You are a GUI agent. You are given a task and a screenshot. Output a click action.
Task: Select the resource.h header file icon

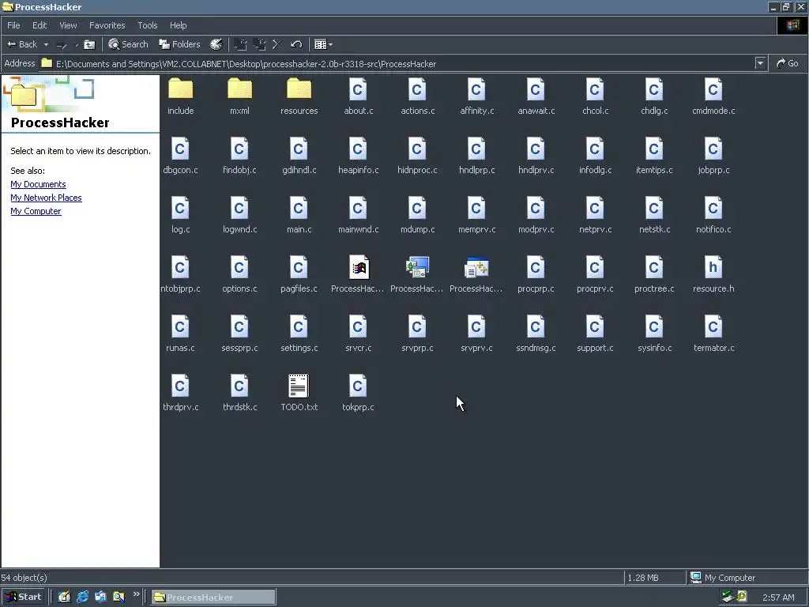713,267
